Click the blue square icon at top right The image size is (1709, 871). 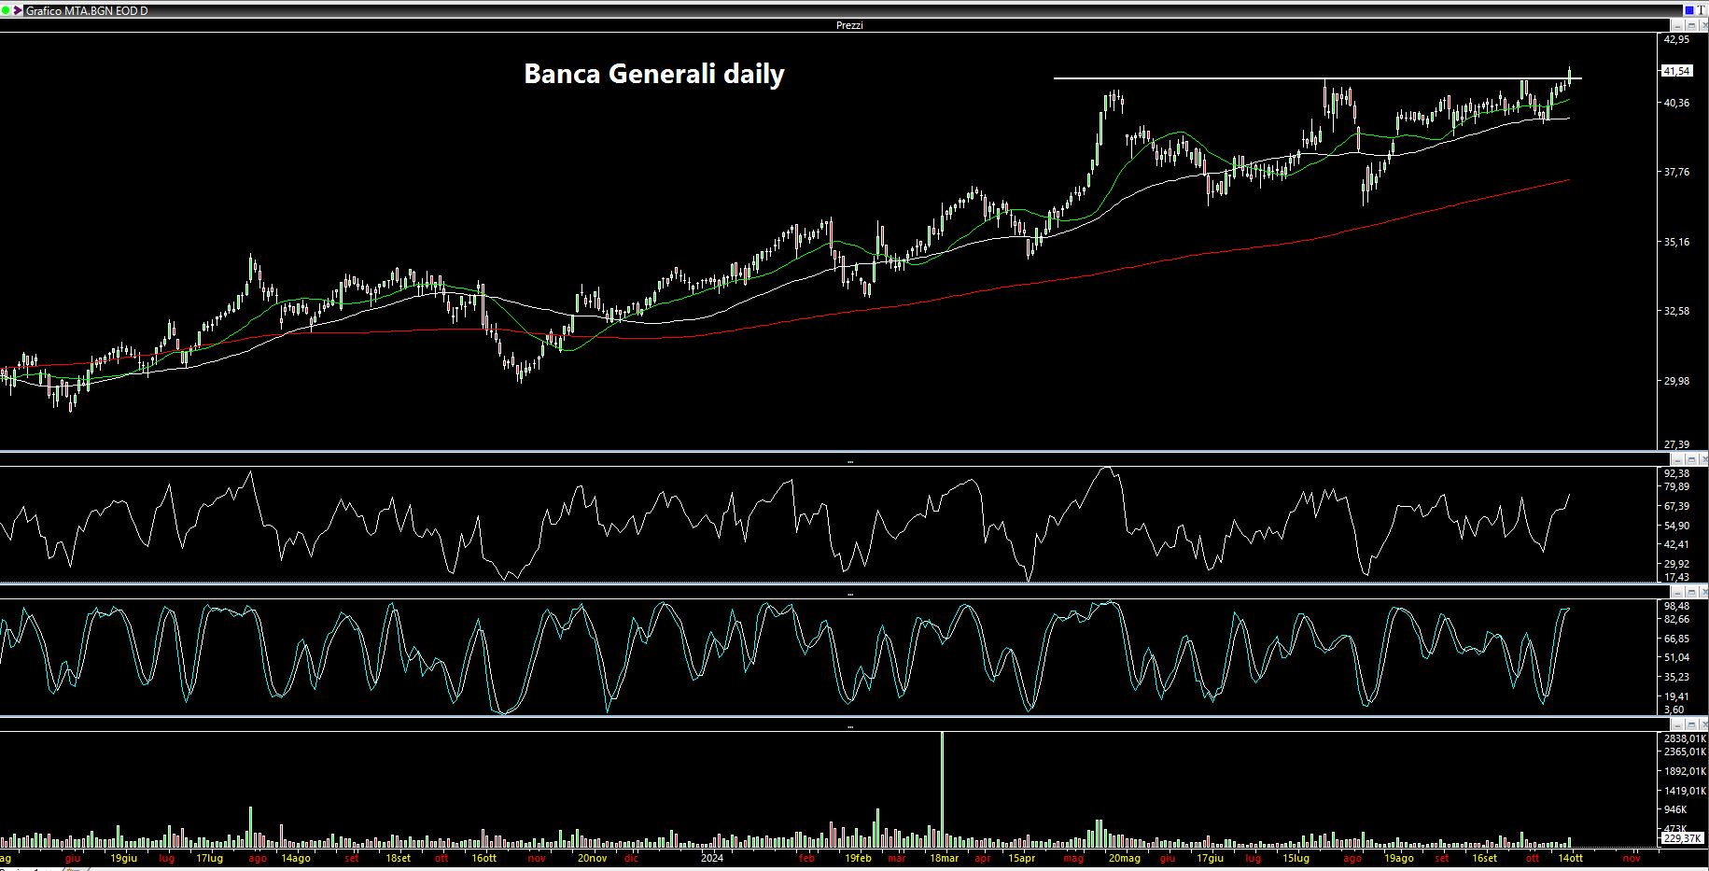point(1689,10)
